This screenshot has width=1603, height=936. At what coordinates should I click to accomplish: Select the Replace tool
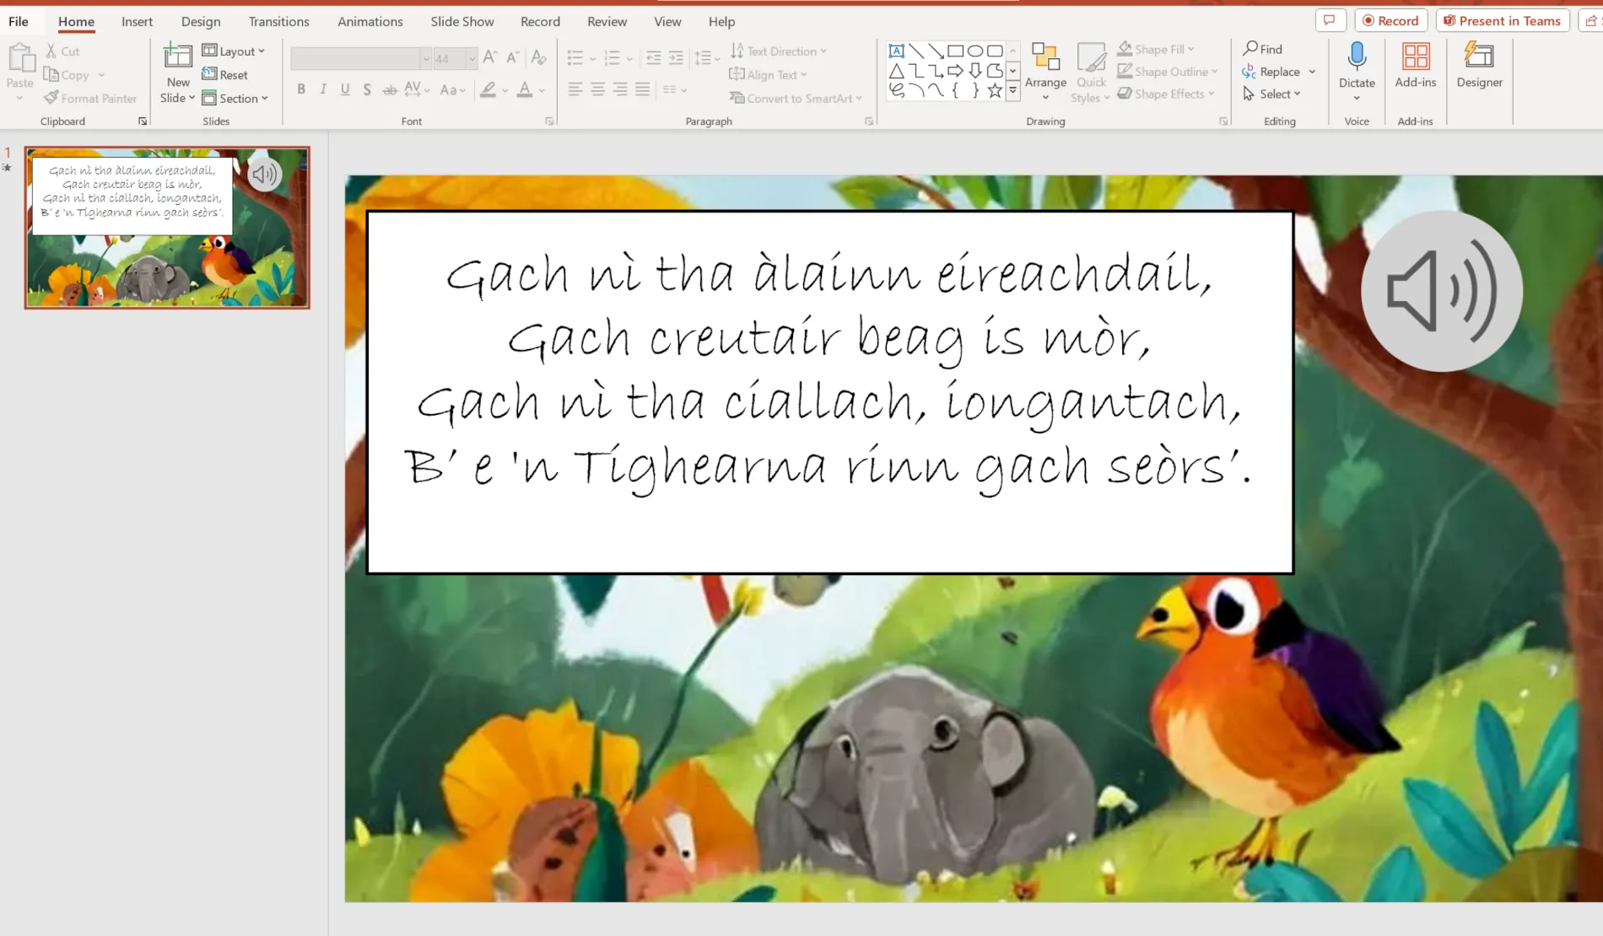point(1276,71)
